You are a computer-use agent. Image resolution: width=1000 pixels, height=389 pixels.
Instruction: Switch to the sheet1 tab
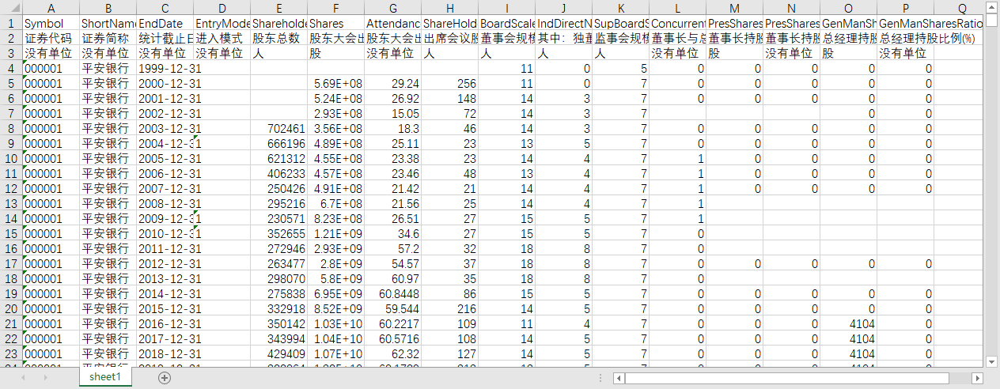coord(105,378)
